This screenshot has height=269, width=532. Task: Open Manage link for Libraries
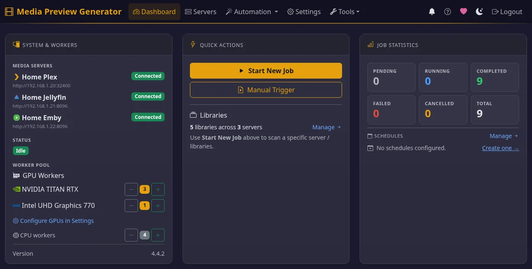pyautogui.click(x=327, y=127)
